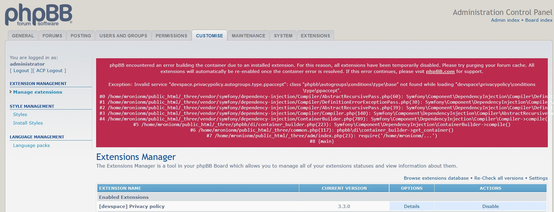Viewport: 554px width, 212px height.
Task: Click version 3.3.0 cell
Action: [344, 206]
